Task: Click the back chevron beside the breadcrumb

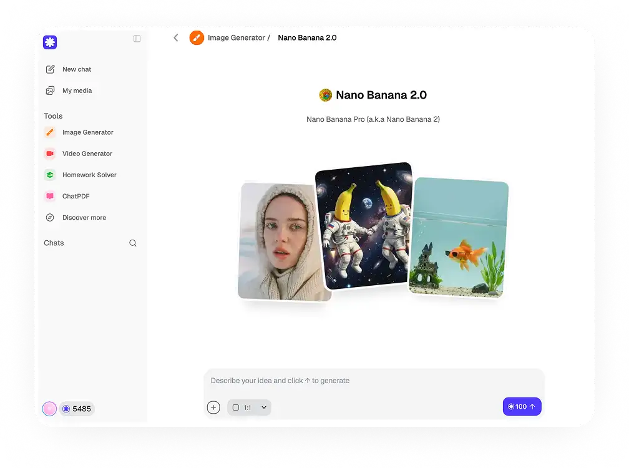Action: pos(175,37)
